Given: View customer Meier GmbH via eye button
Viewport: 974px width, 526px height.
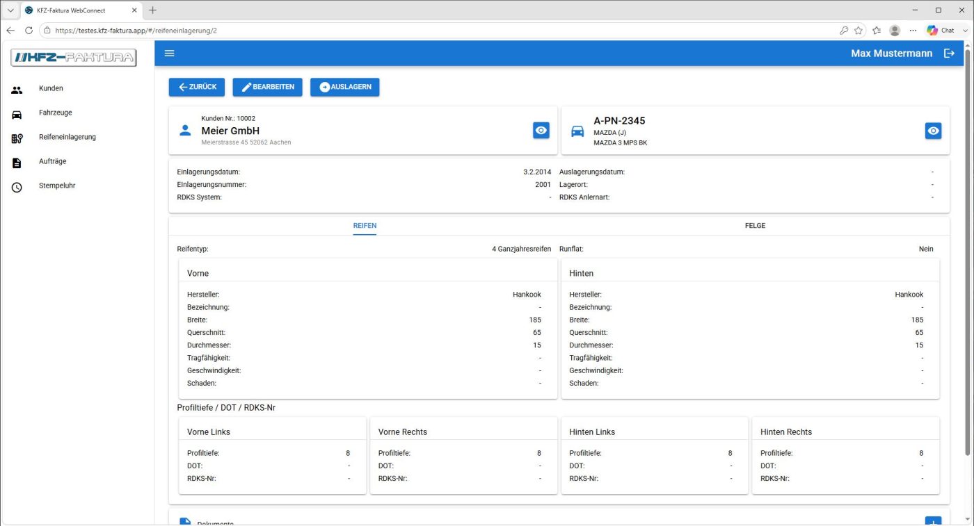Looking at the screenshot, I should pos(541,130).
